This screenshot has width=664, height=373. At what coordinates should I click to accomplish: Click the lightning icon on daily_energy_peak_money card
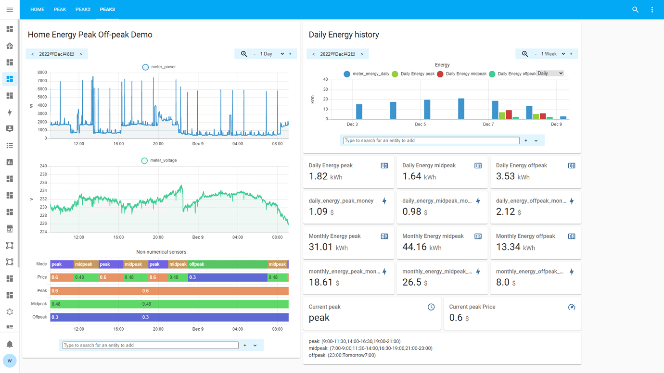pyautogui.click(x=384, y=201)
